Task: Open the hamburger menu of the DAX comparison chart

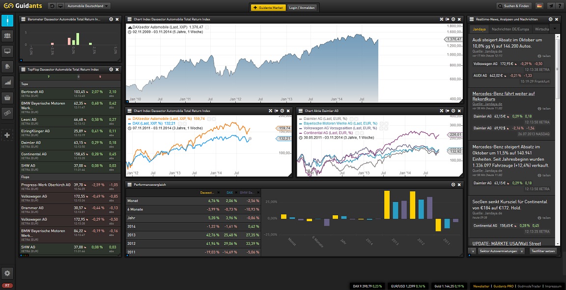Action: point(130,111)
